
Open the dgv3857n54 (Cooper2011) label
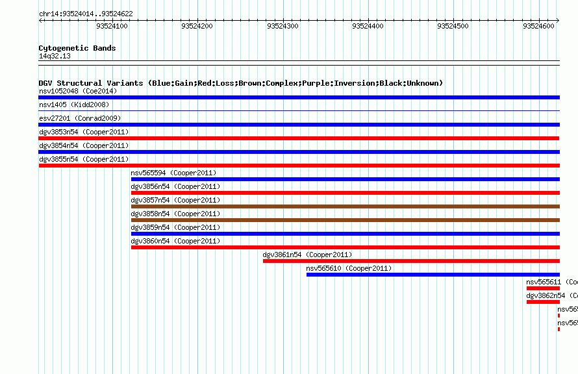175,200
